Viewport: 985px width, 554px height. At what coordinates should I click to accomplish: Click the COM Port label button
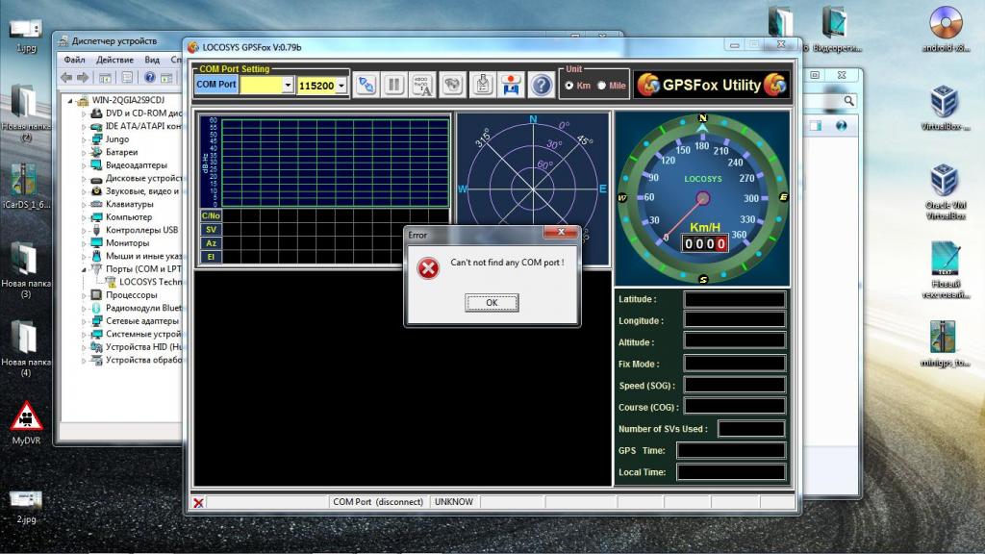(x=216, y=85)
